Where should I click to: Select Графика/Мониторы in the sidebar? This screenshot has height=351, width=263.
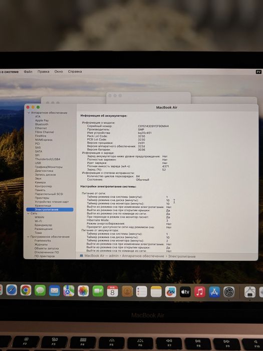coord(49,167)
